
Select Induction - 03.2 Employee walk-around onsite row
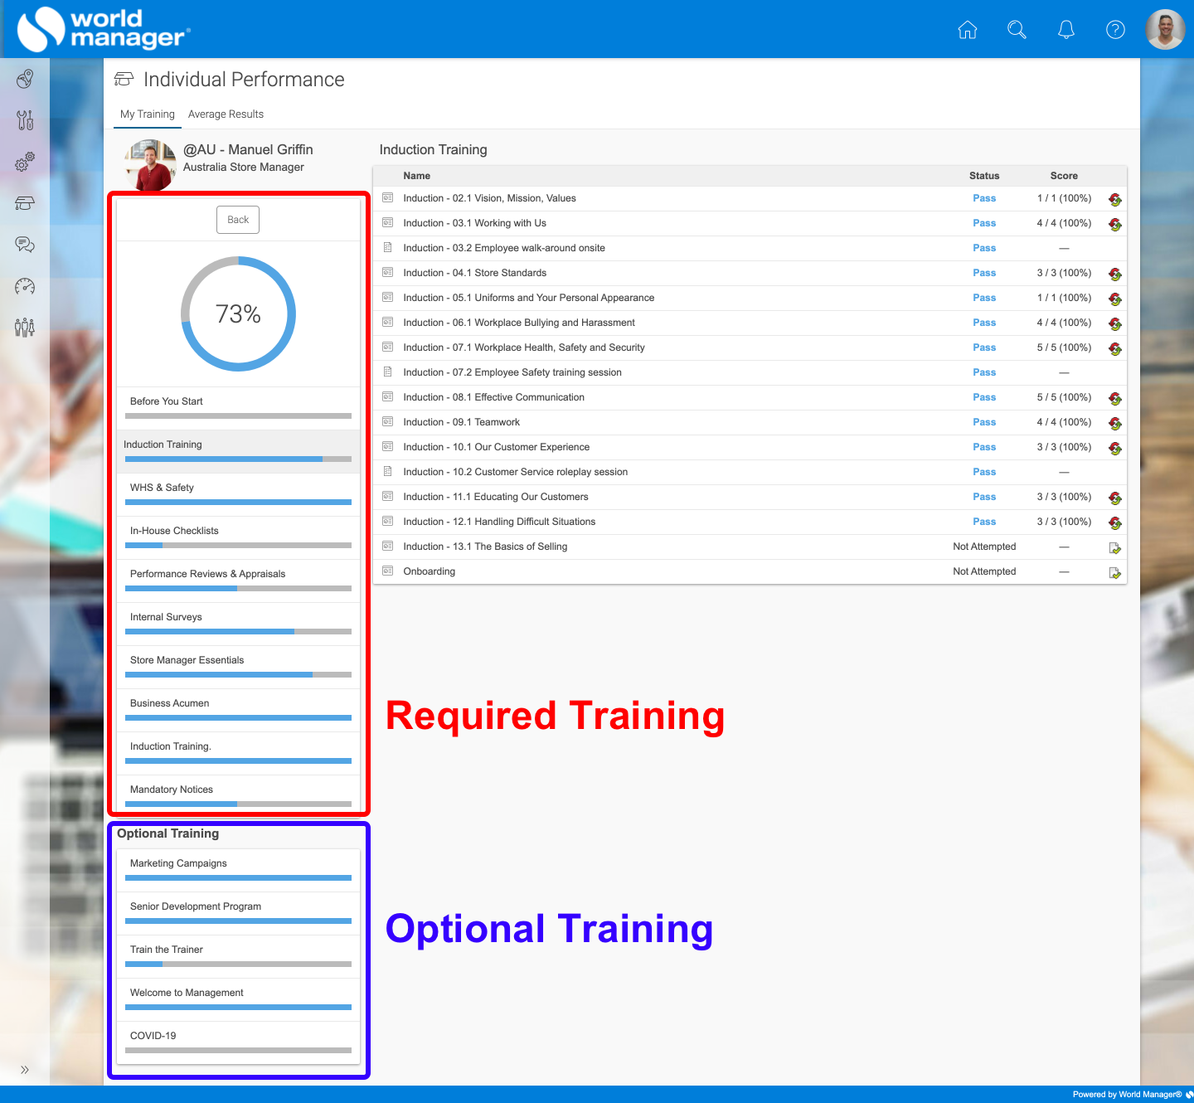point(750,248)
